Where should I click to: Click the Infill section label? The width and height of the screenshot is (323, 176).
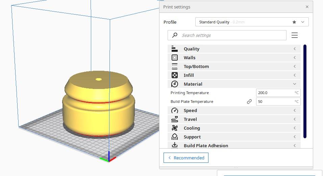189,75
